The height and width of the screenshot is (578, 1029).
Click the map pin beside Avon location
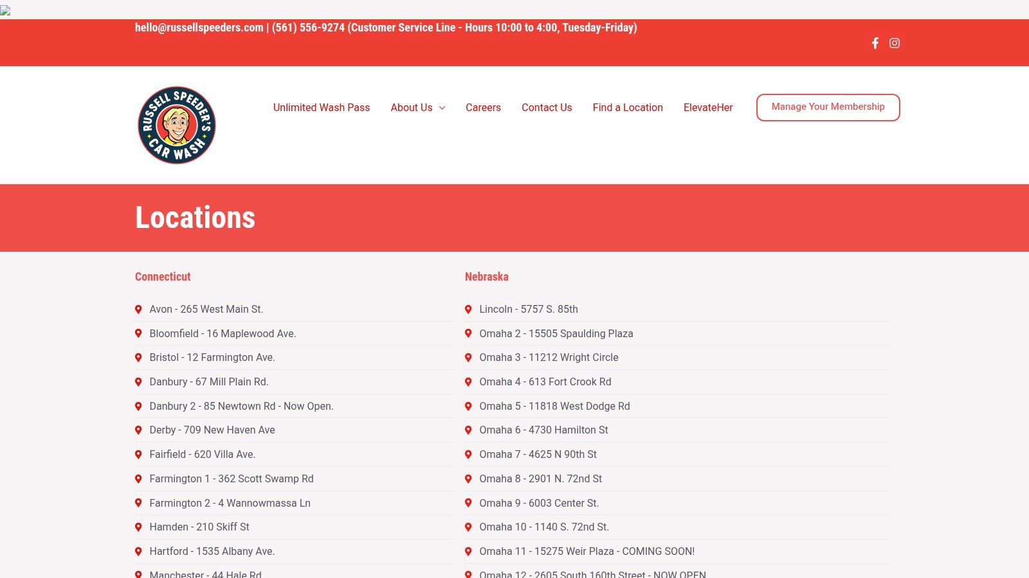point(138,309)
